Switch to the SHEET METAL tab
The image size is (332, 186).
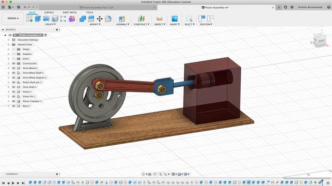(70, 12)
